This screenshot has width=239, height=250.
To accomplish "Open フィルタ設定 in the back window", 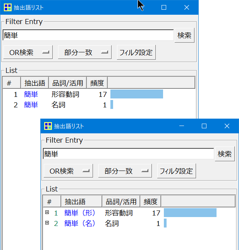I will coord(136,52).
